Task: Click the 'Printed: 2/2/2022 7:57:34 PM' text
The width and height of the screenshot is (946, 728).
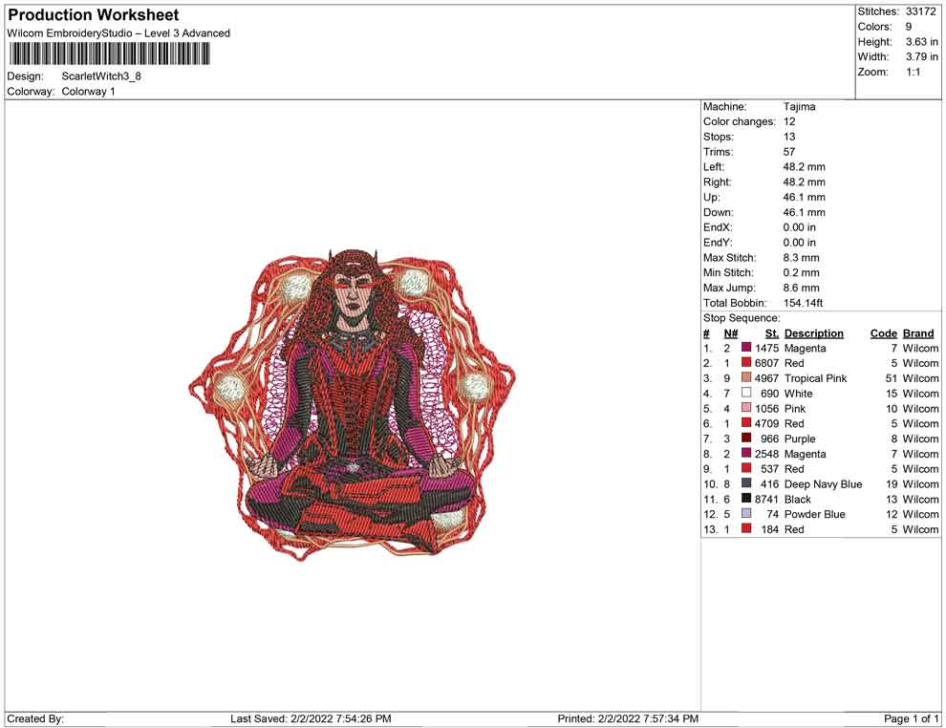Action: 628,718
